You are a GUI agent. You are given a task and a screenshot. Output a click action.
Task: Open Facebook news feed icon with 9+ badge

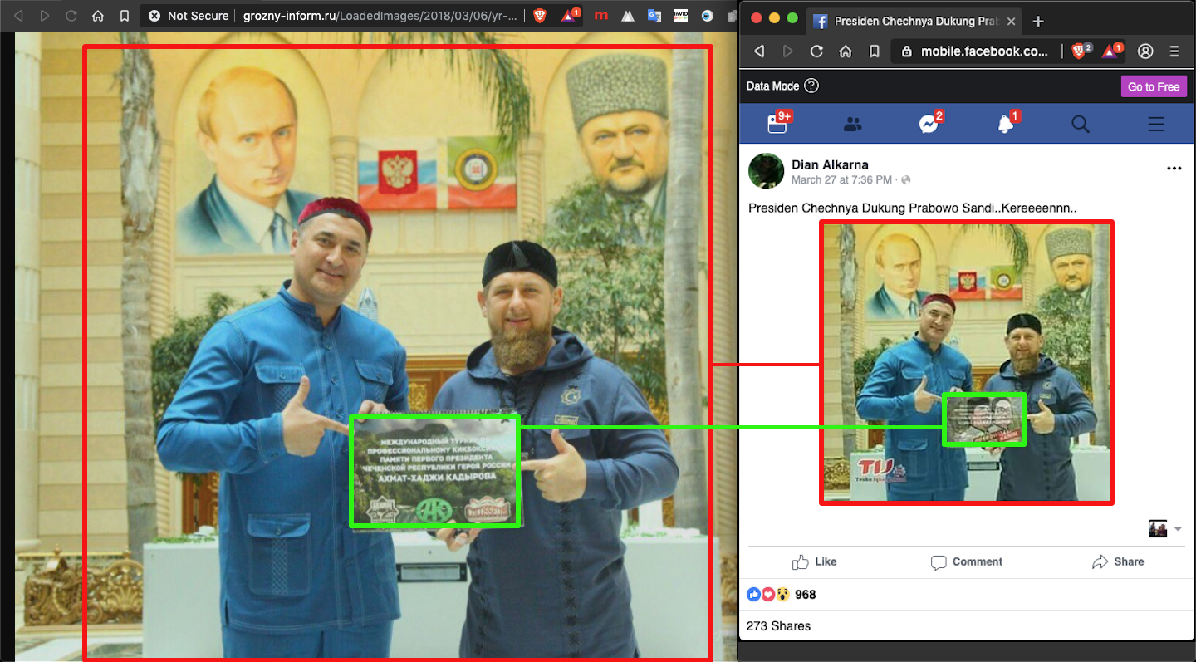[x=777, y=124]
